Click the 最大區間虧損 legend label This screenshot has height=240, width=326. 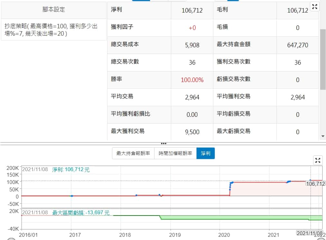[81, 213]
